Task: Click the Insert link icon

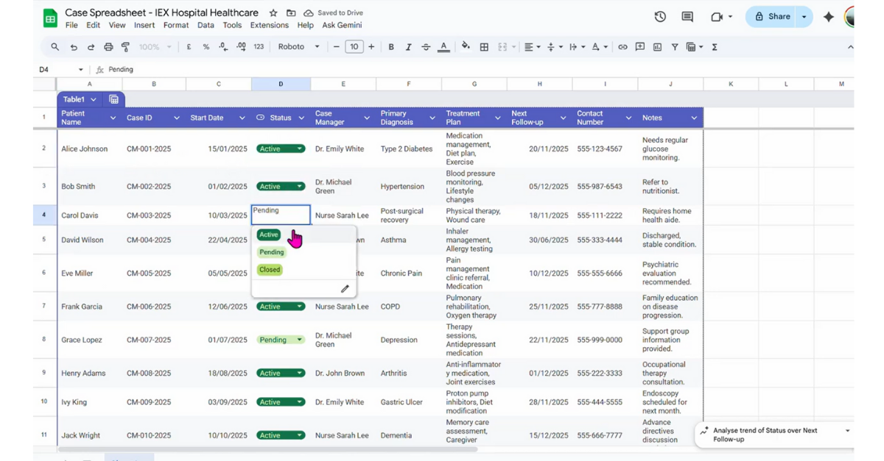Action: pyautogui.click(x=624, y=46)
